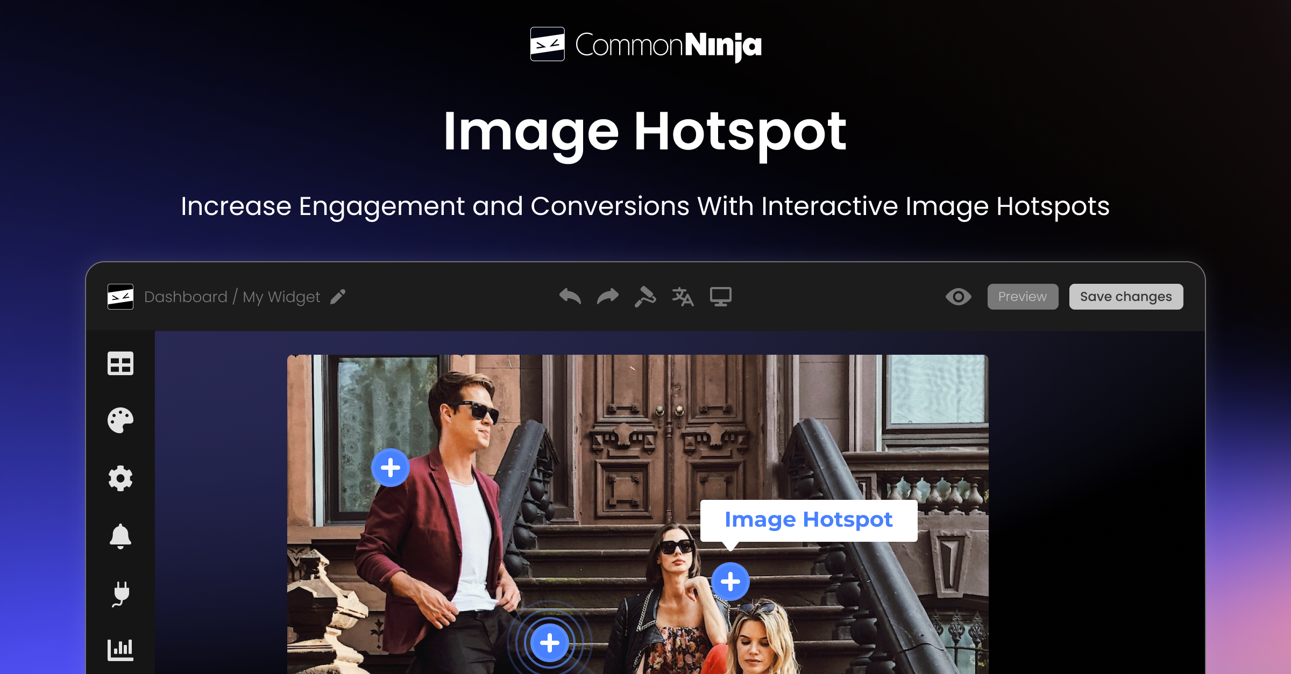Click the Preview button

[x=1022, y=296]
